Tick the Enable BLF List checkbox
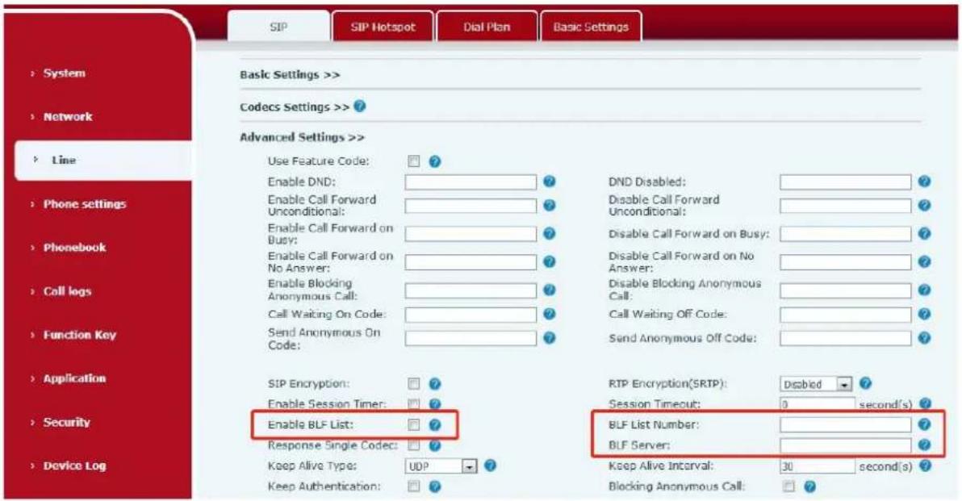The width and height of the screenshot is (962, 501). 414,424
